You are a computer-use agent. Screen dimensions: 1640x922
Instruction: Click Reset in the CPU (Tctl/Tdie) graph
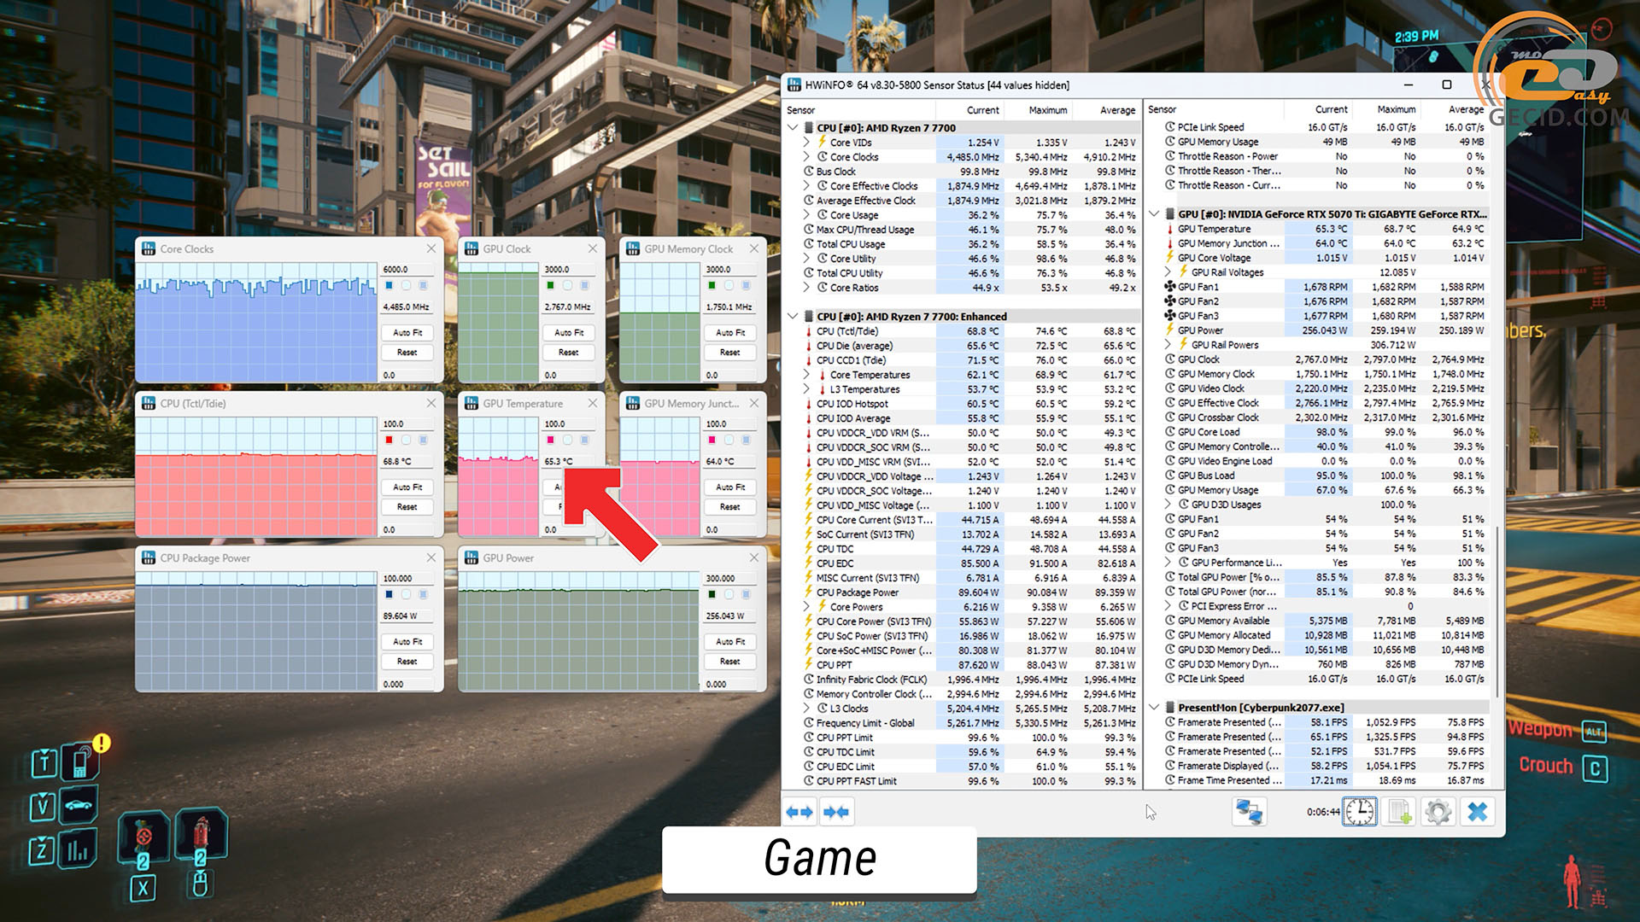[x=407, y=506]
